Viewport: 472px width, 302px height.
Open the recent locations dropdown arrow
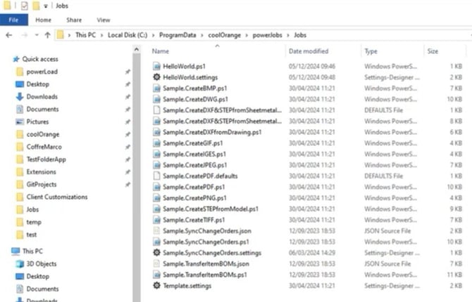(37, 35)
